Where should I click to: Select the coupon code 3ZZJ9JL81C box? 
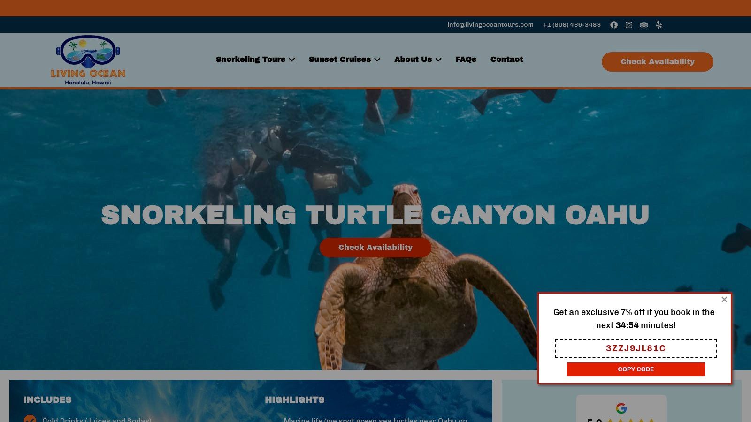click(636, 348)
